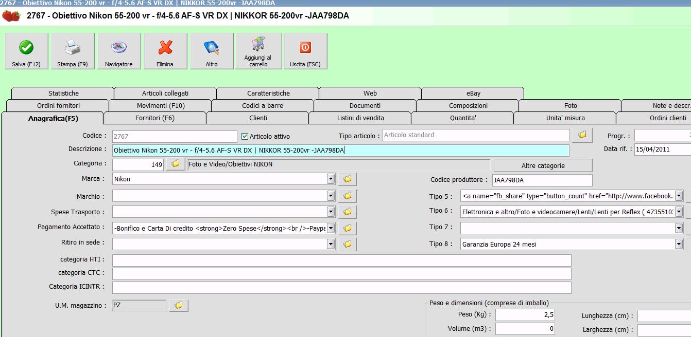The image size is (691, 337).
Task: Open the Composizioni tab
Action: (x=468, y=106)
